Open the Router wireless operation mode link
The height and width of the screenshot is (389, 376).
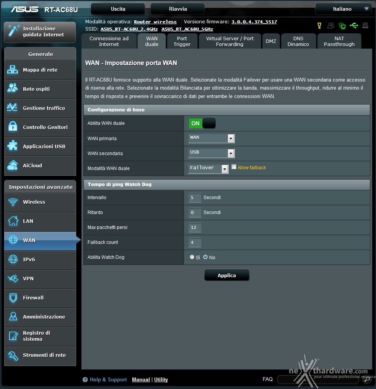click(155, 22)
